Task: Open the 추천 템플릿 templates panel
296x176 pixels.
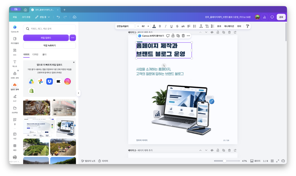Action: point(15,40)
